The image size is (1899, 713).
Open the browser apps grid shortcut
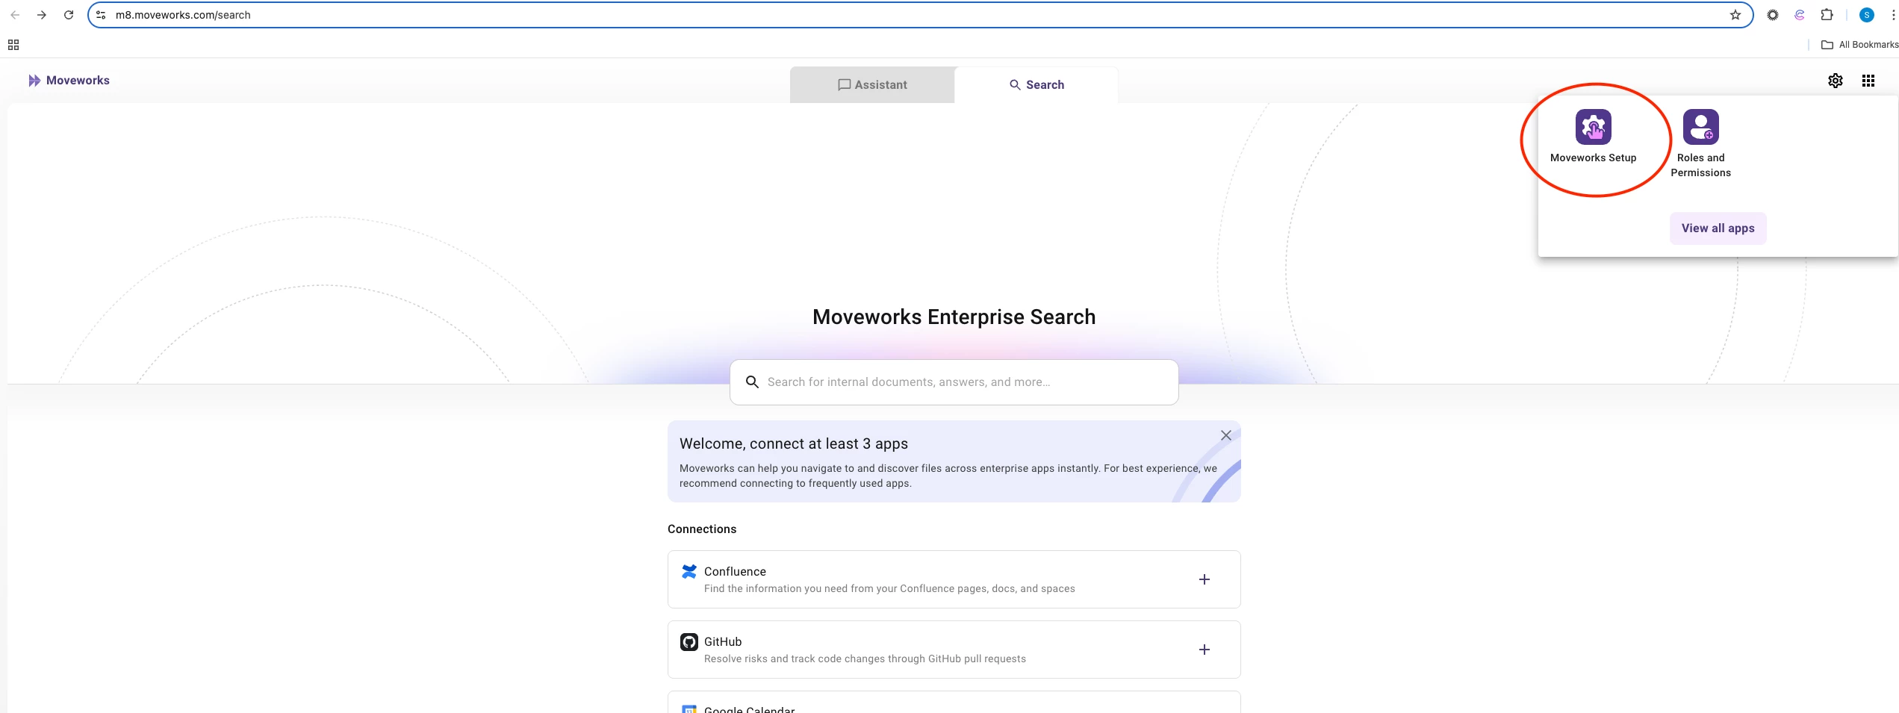pos(13,45)
